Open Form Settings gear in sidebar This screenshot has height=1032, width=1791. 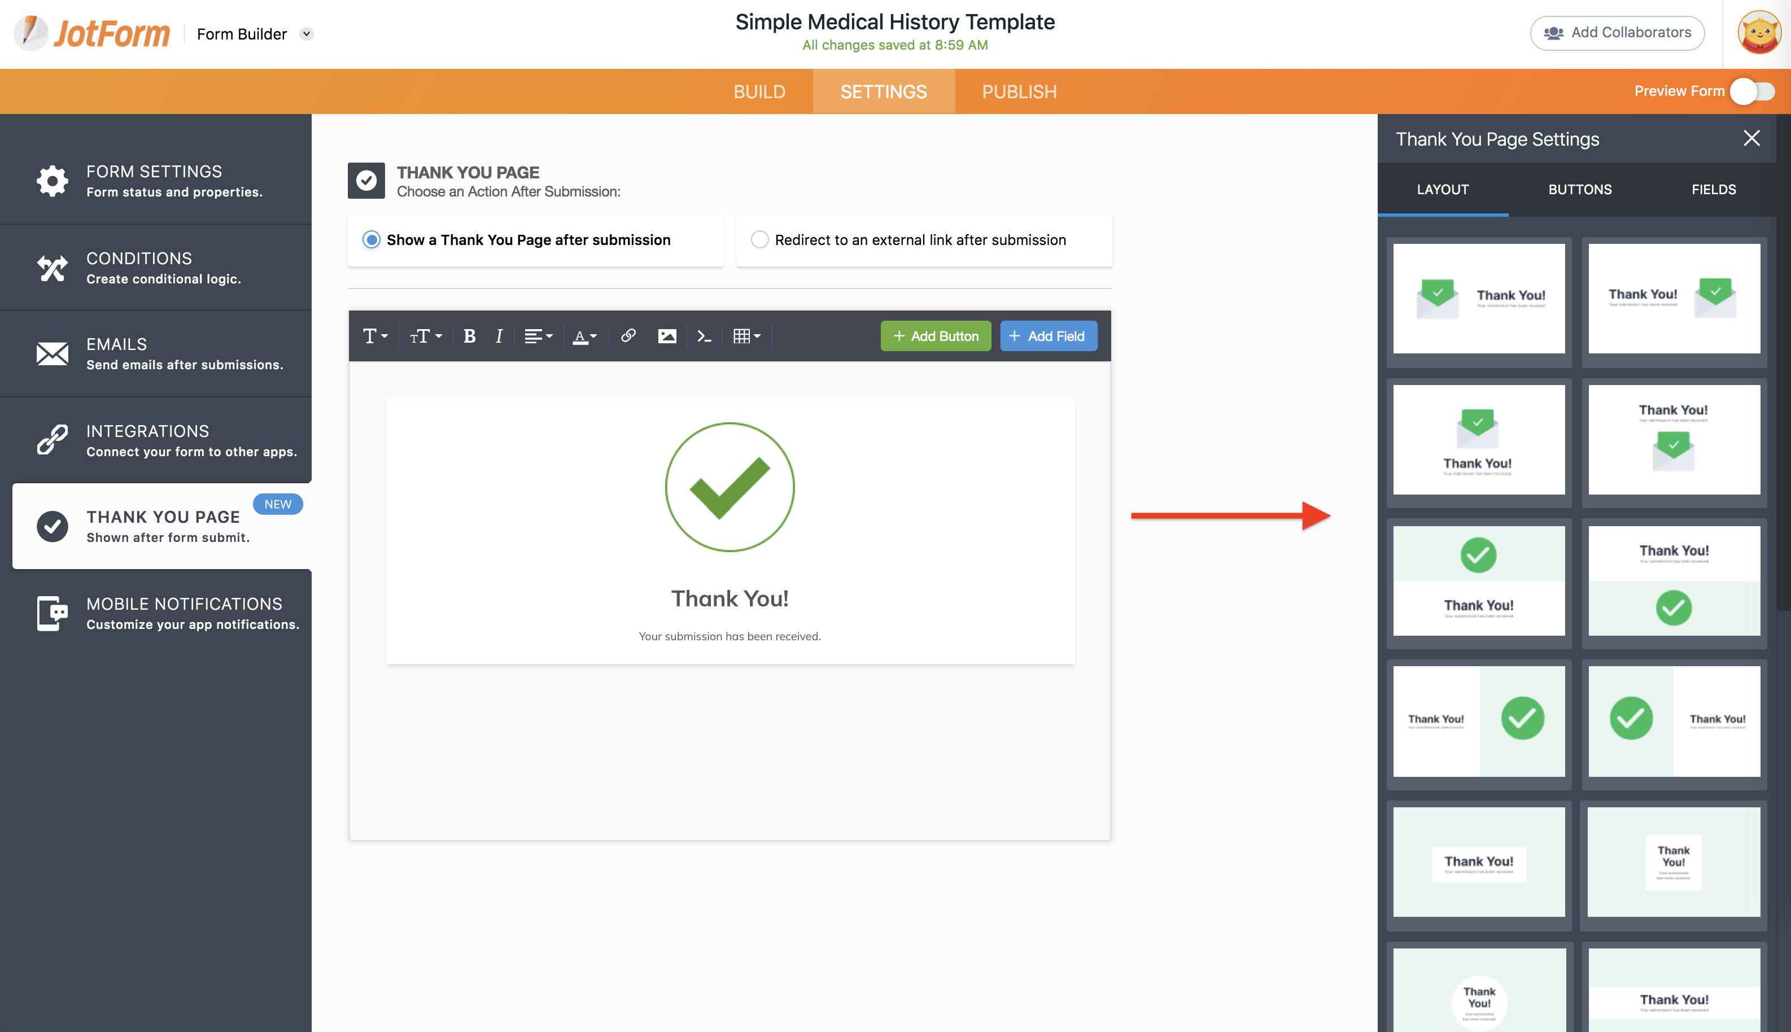(53, 181)
